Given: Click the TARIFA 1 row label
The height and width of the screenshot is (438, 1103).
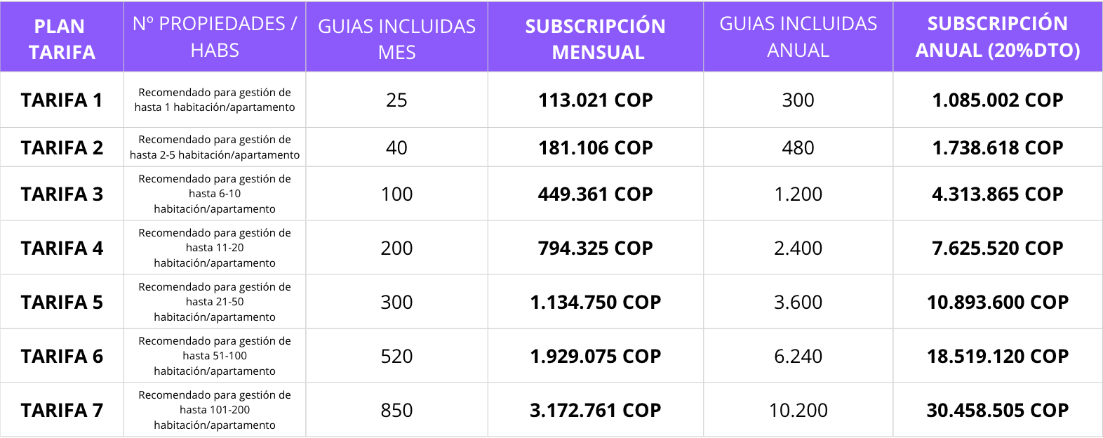Looking at the screenshot, I should click(x=62, y=100).
